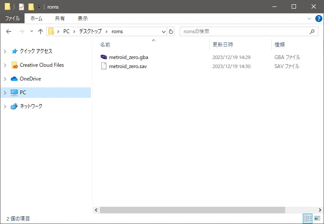
Task: Click the Up one level arrow
Action: coord(40,31)
